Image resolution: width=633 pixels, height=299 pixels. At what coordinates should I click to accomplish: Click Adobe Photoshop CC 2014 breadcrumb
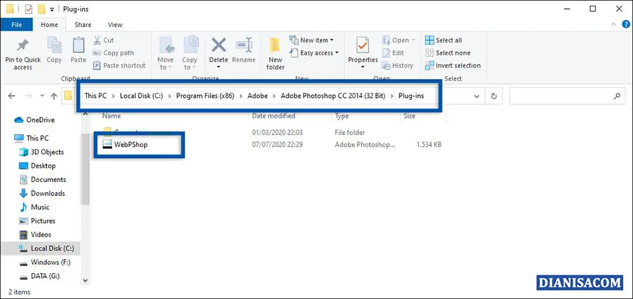[x=333, y=96]
